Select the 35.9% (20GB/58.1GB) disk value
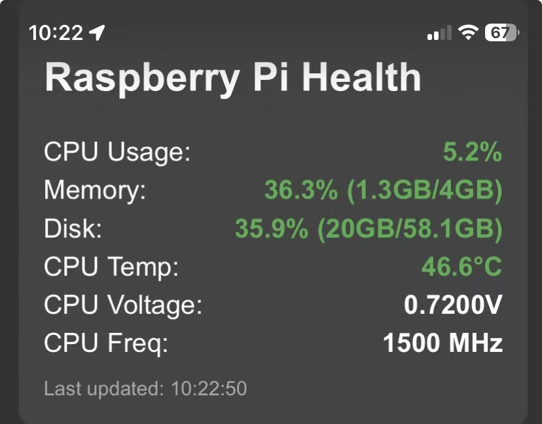The width and height of the screenshot is (542, 424). (x=369, y=229)
